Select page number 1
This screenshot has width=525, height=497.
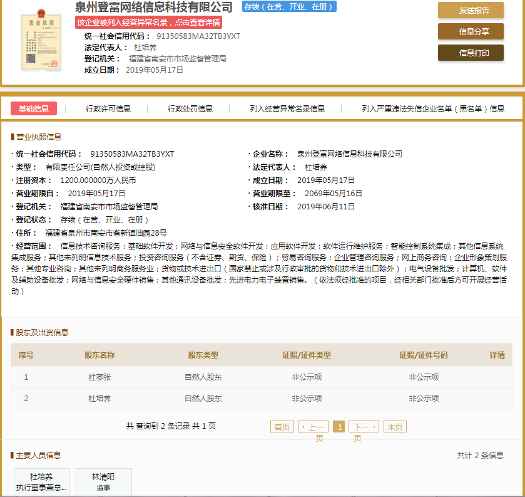pyautogui.click(x=339, y=426)
